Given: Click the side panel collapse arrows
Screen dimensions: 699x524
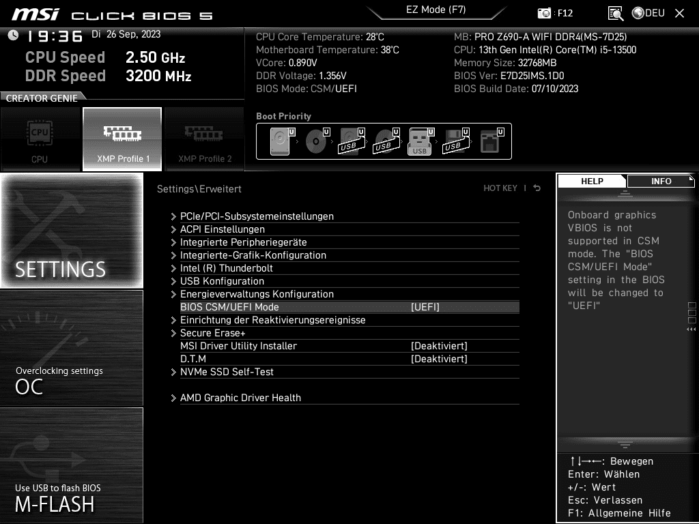Looking at the screenshot, I should pyautogui.click(x=691, y=330).
